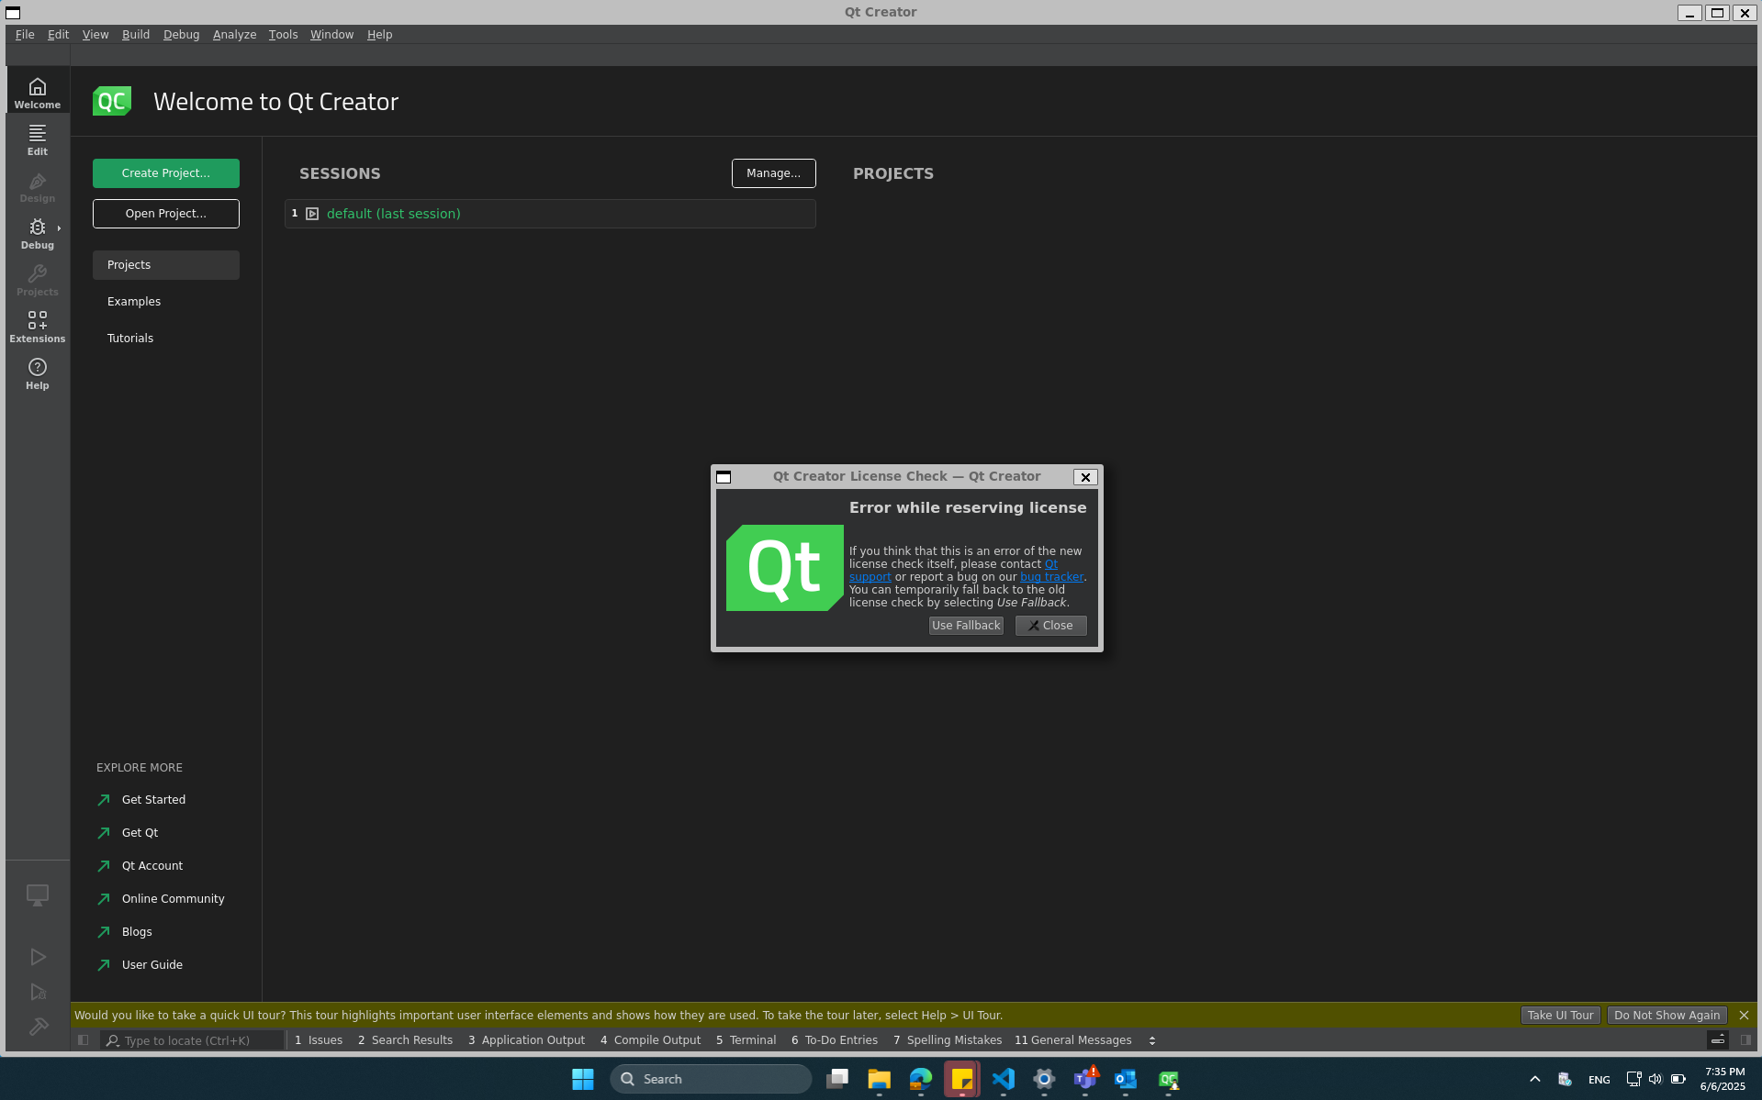
Task: Open the Tools menu
Action: [x=283, y=35]
